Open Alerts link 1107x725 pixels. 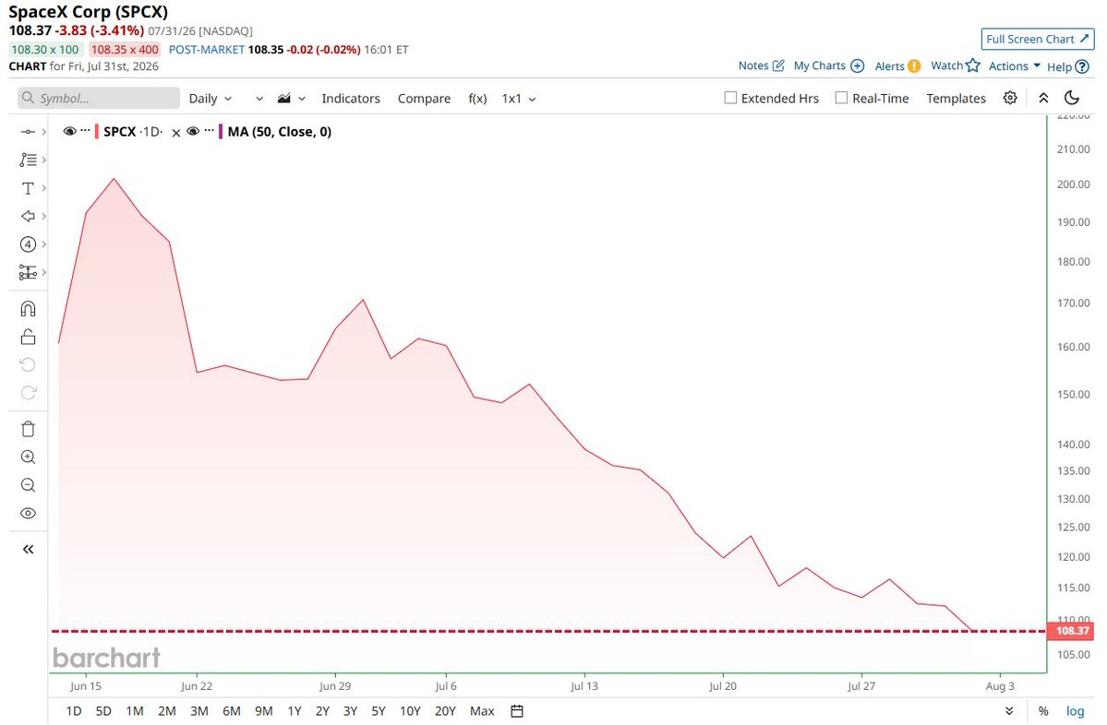pyautogui.click(x=897, y=65)
